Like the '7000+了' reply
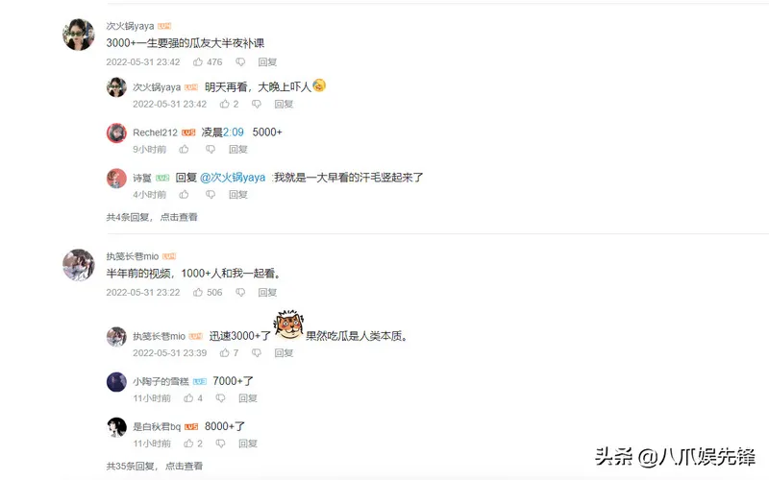Image resolution: width=769 pixels, height=480 pixels. [x=188, y=398]
